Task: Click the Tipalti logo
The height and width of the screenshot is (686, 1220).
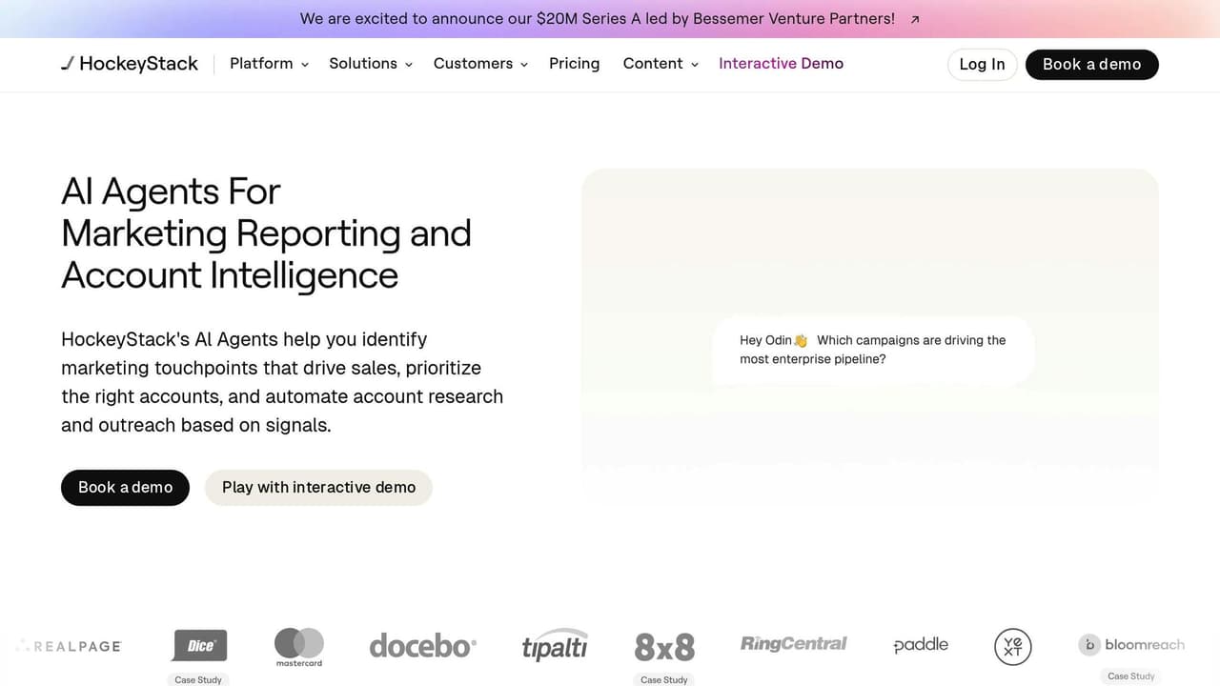Action: (x=555, y=646)
